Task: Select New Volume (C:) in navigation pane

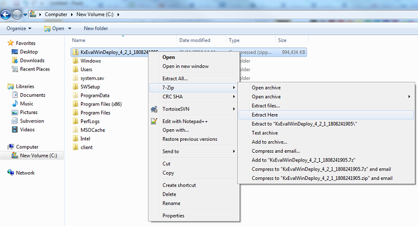Action: (x=38, y=155)
